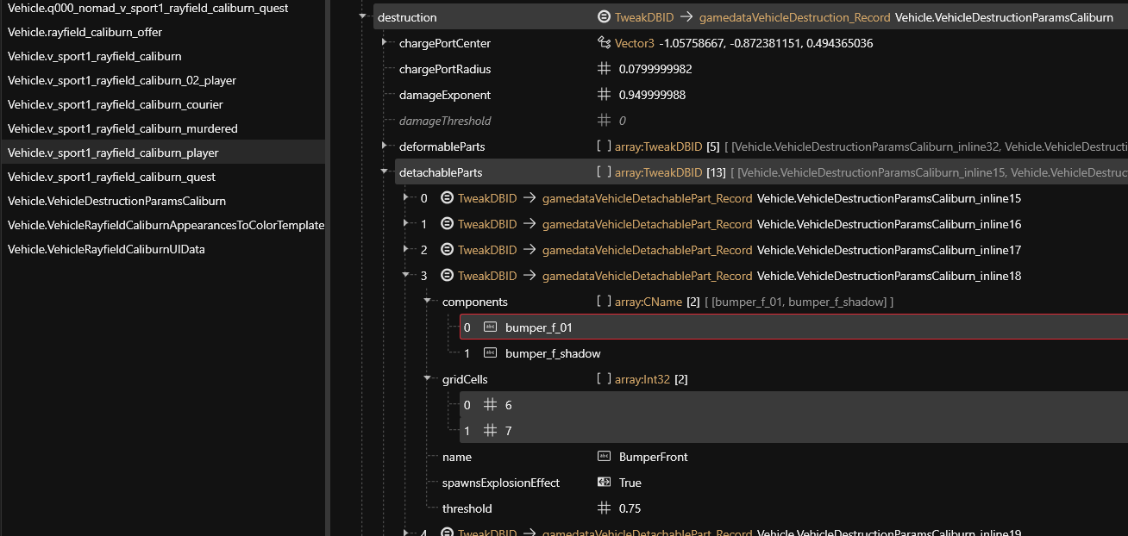Click the boolean icon next to spawnsExplosionEffect True
Viewport: 1128px width, 536px height.
(x=604, y=483)
